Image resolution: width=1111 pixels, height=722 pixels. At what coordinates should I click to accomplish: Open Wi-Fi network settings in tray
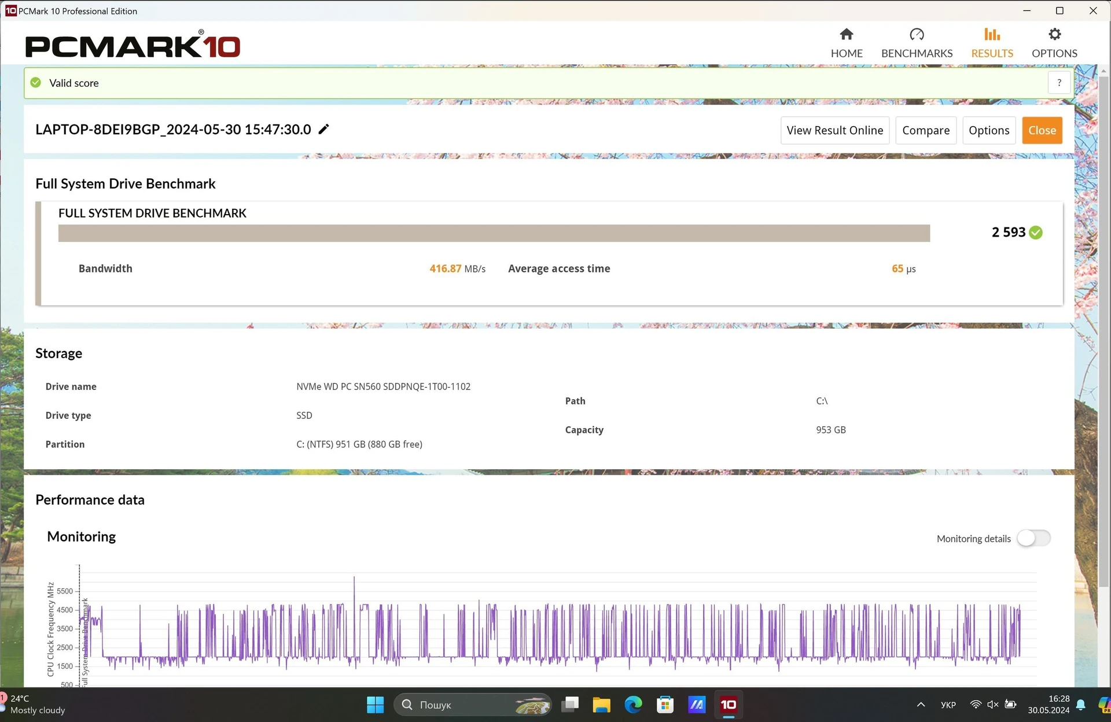pos(976,705)
